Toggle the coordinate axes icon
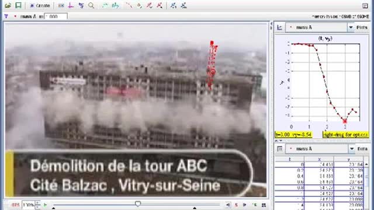The image size is (374, 210). [71, 5]
